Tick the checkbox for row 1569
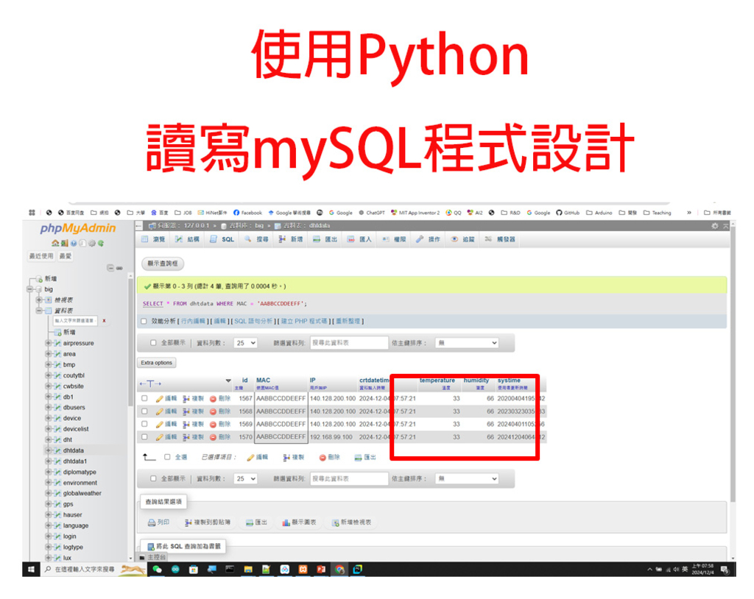This screenshot has height=599, width=754. (145, 425)
